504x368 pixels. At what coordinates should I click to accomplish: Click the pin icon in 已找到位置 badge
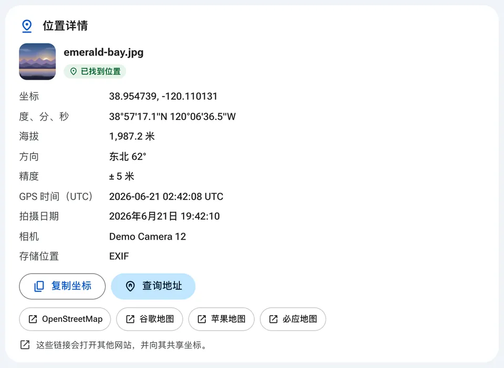click(x=73, y=71)
